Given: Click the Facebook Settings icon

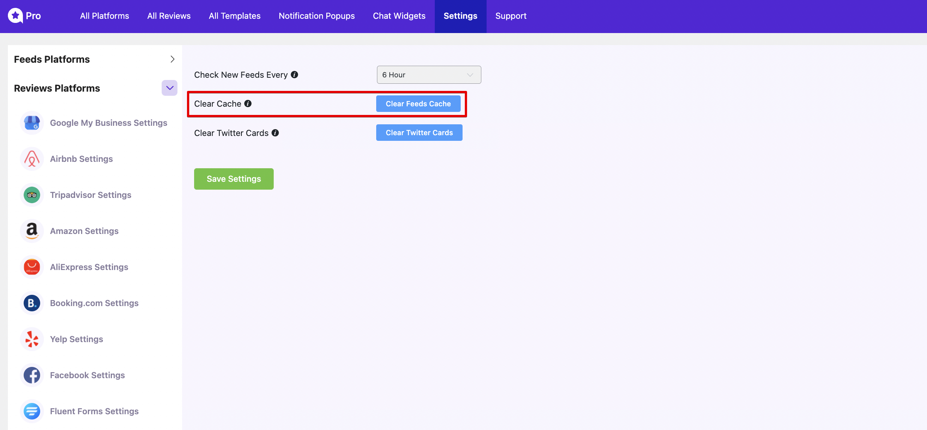Looking at the screenshot, I should pos(32,375).
